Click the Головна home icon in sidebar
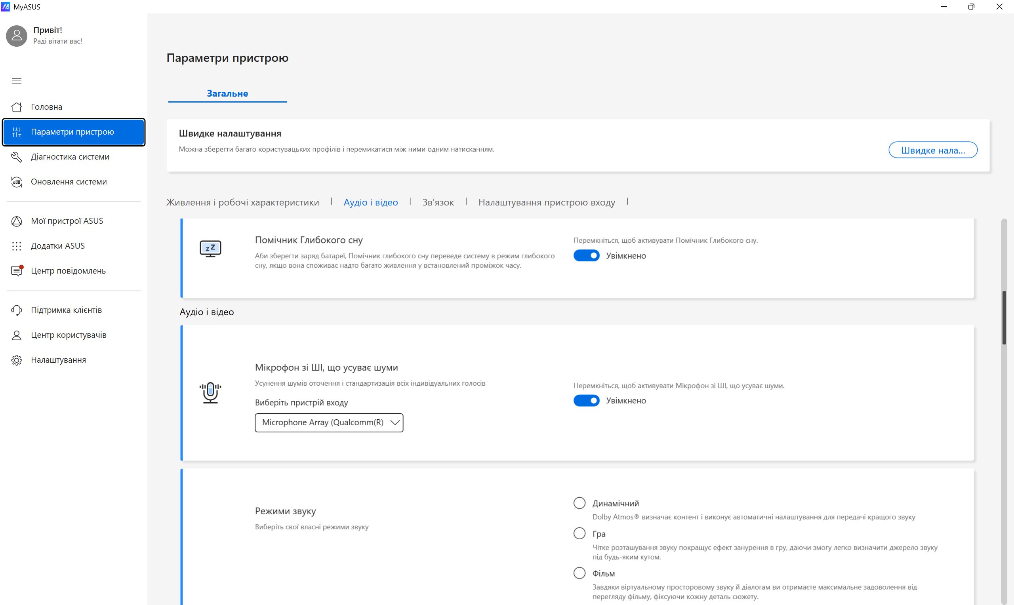The width and height of the screenshot is (1014, 605). point(17,107)
